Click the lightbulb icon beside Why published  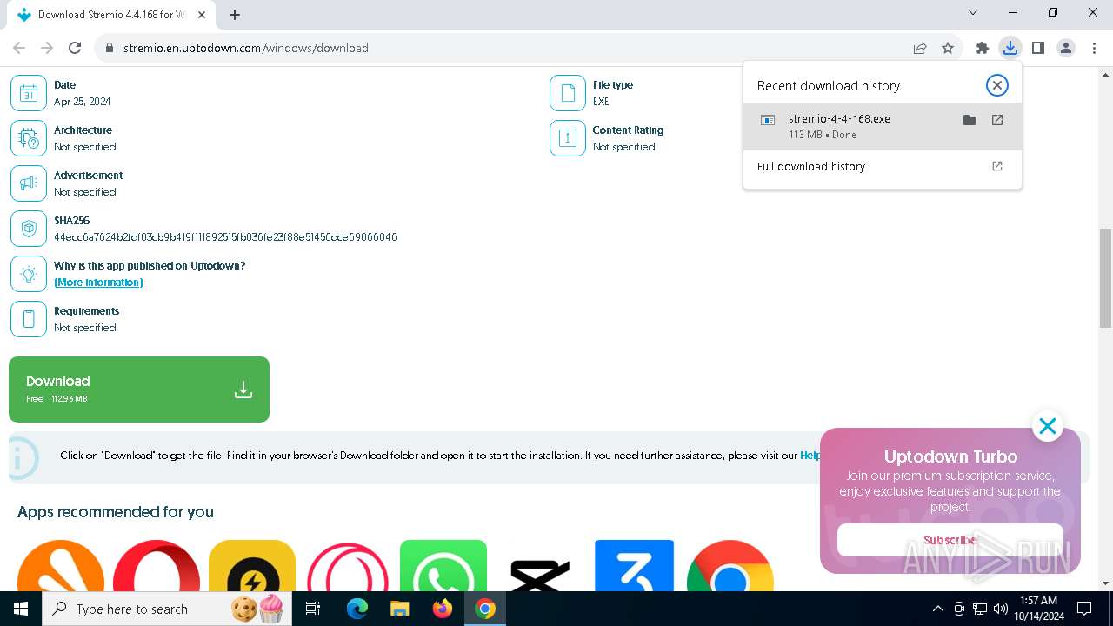tap(29, 274)
